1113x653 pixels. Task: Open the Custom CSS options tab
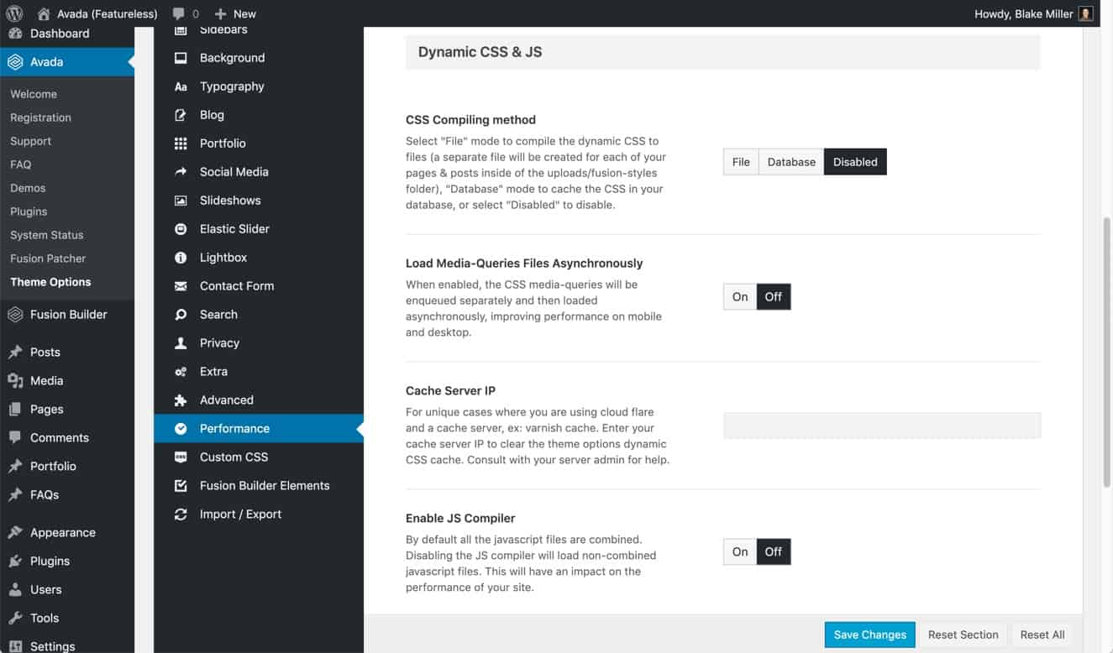point(259,457)
